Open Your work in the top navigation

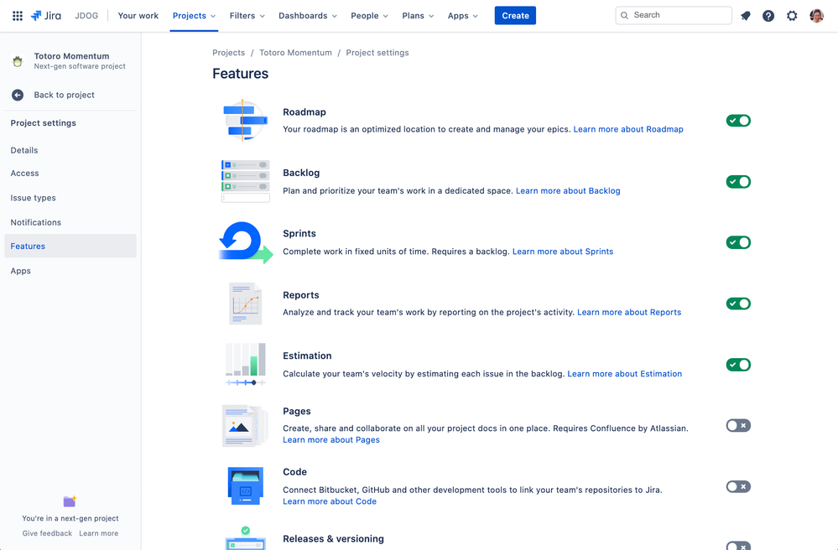click(x=138, y=15)
